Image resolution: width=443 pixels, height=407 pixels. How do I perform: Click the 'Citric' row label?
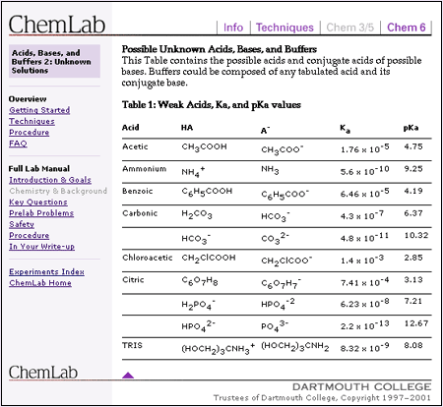point(133,279)
